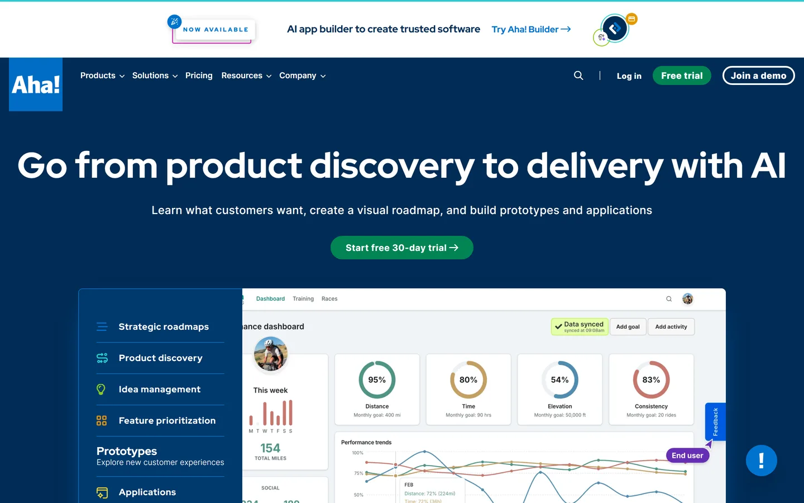Select Strategic roadmaps in the sidebar
Viewport: 804px width, 503px height.
pyautogui.click(x=160, y=327)
